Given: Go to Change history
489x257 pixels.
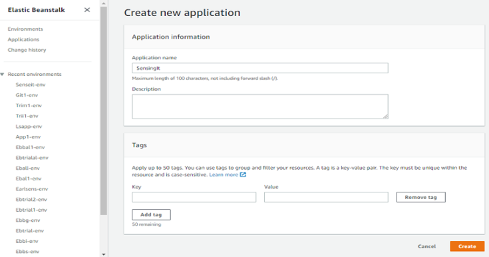Looking at the screenshot, I should pyautogui.click(x=27, y=50).
